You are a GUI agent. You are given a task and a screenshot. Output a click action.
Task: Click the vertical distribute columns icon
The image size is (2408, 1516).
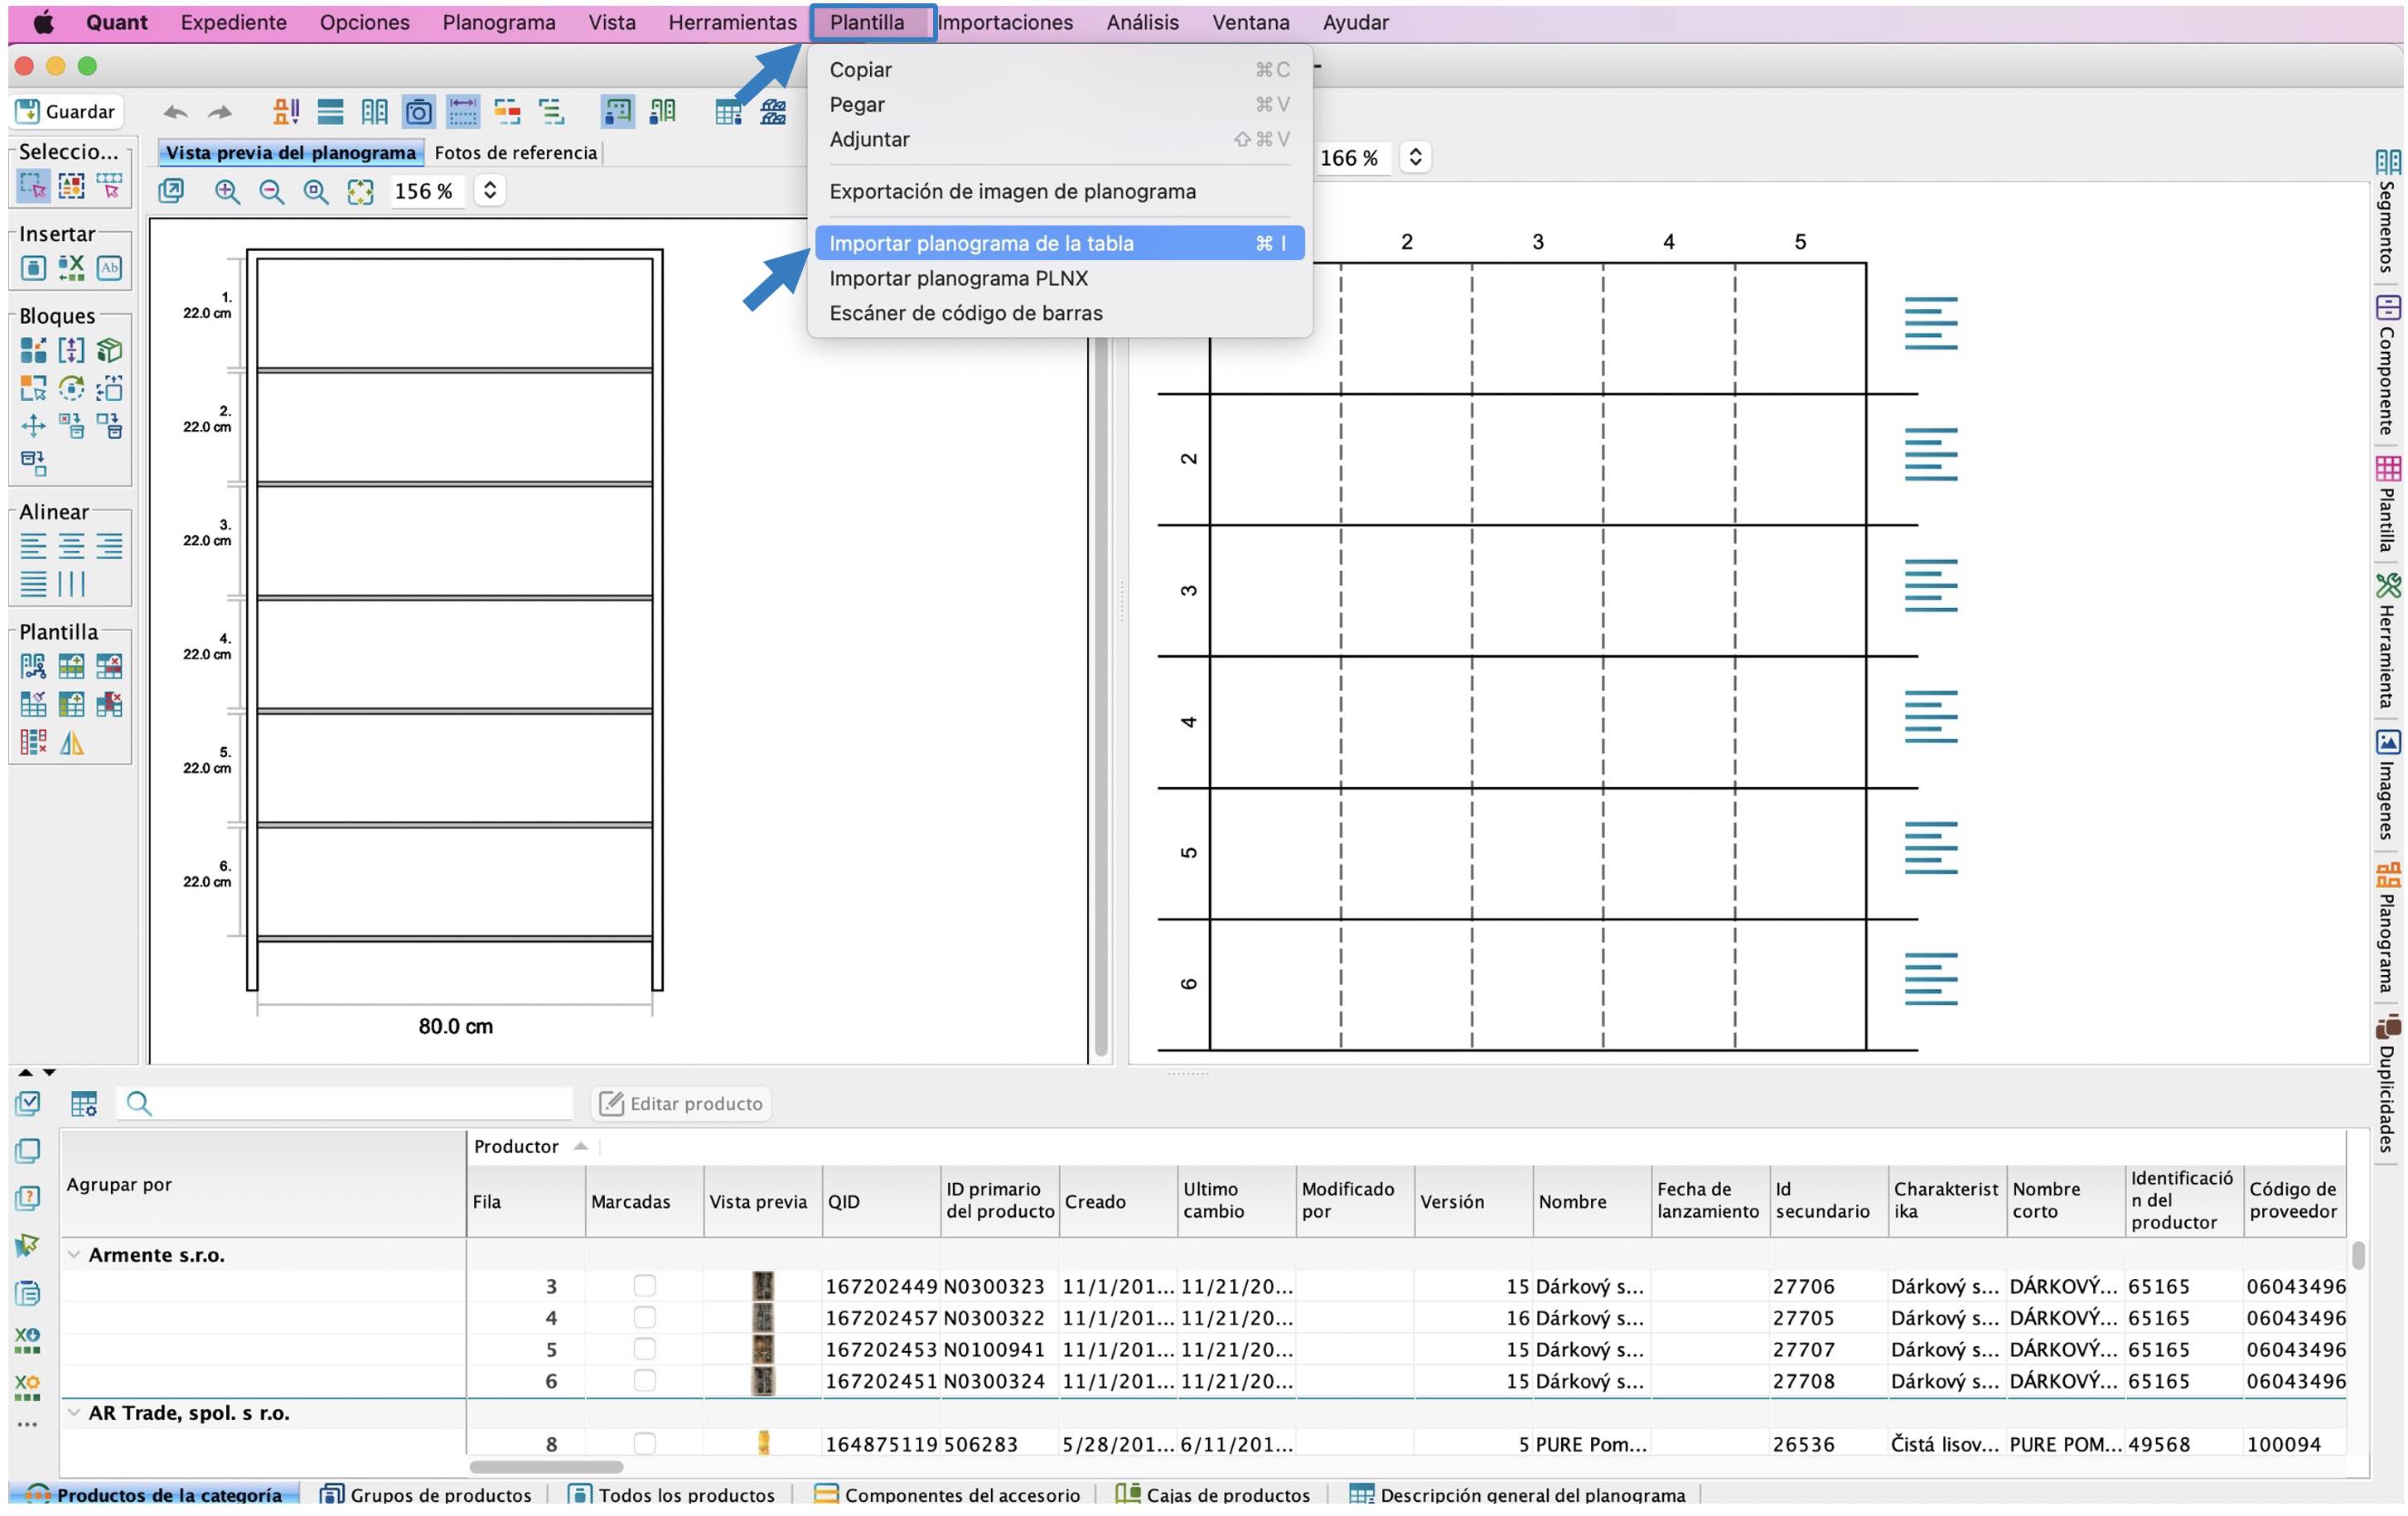(x=71, y=583)
